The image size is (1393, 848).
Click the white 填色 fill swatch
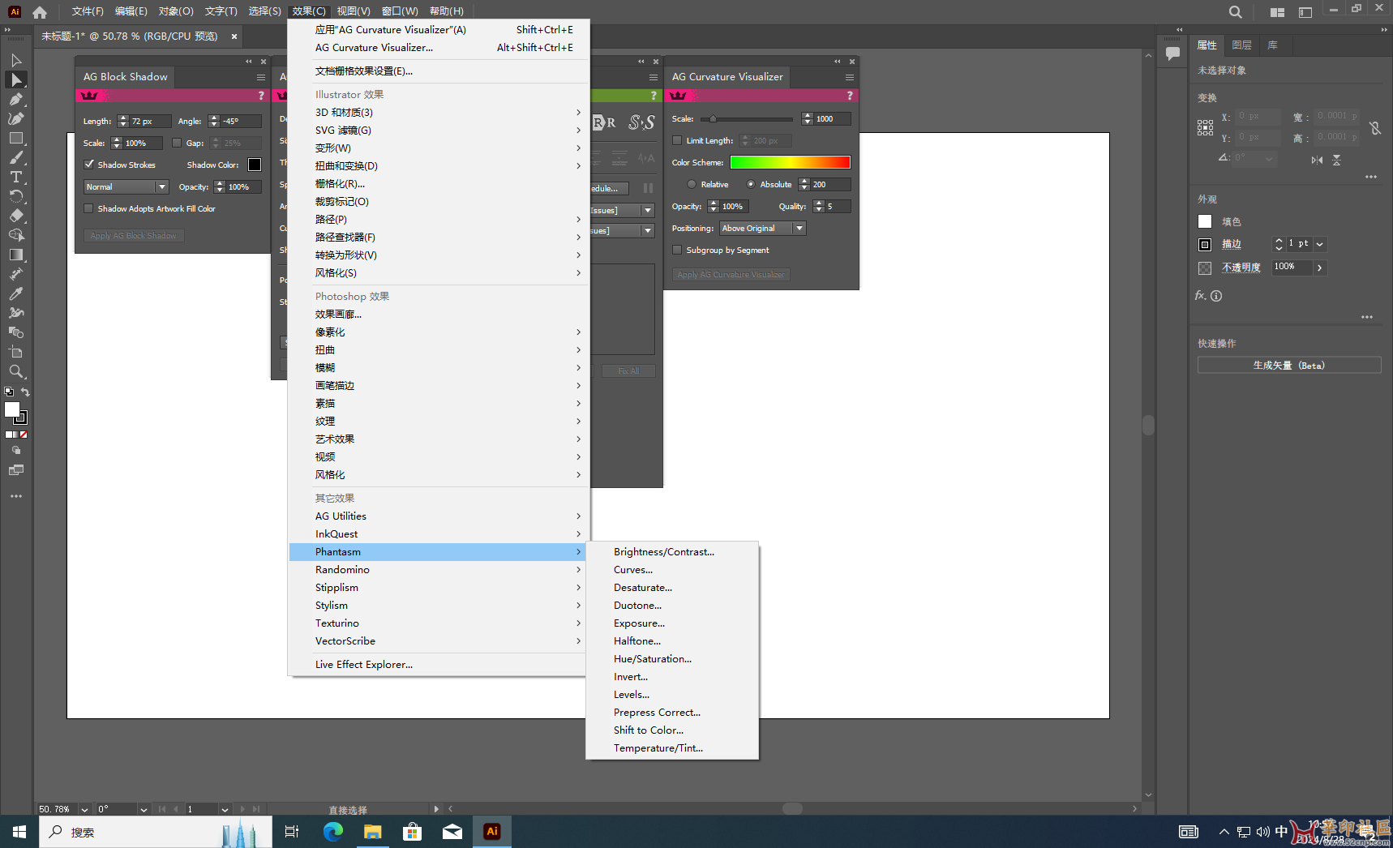pyautogui.click(x=1205, y=221)
